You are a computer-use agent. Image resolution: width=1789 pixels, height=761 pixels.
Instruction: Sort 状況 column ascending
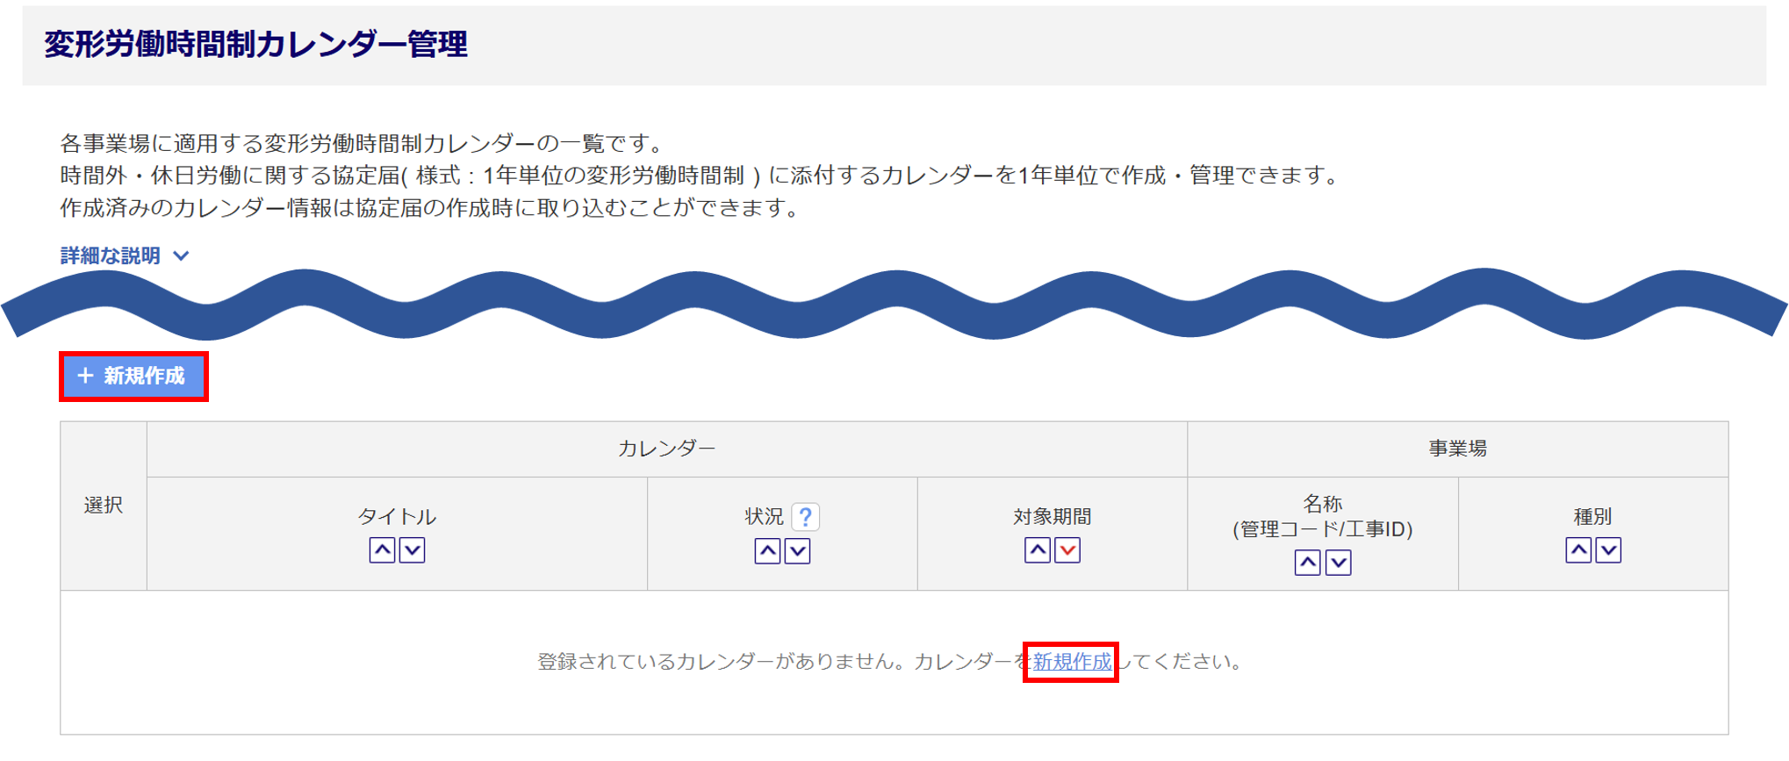pyautogui.click(x=767, y=551)
